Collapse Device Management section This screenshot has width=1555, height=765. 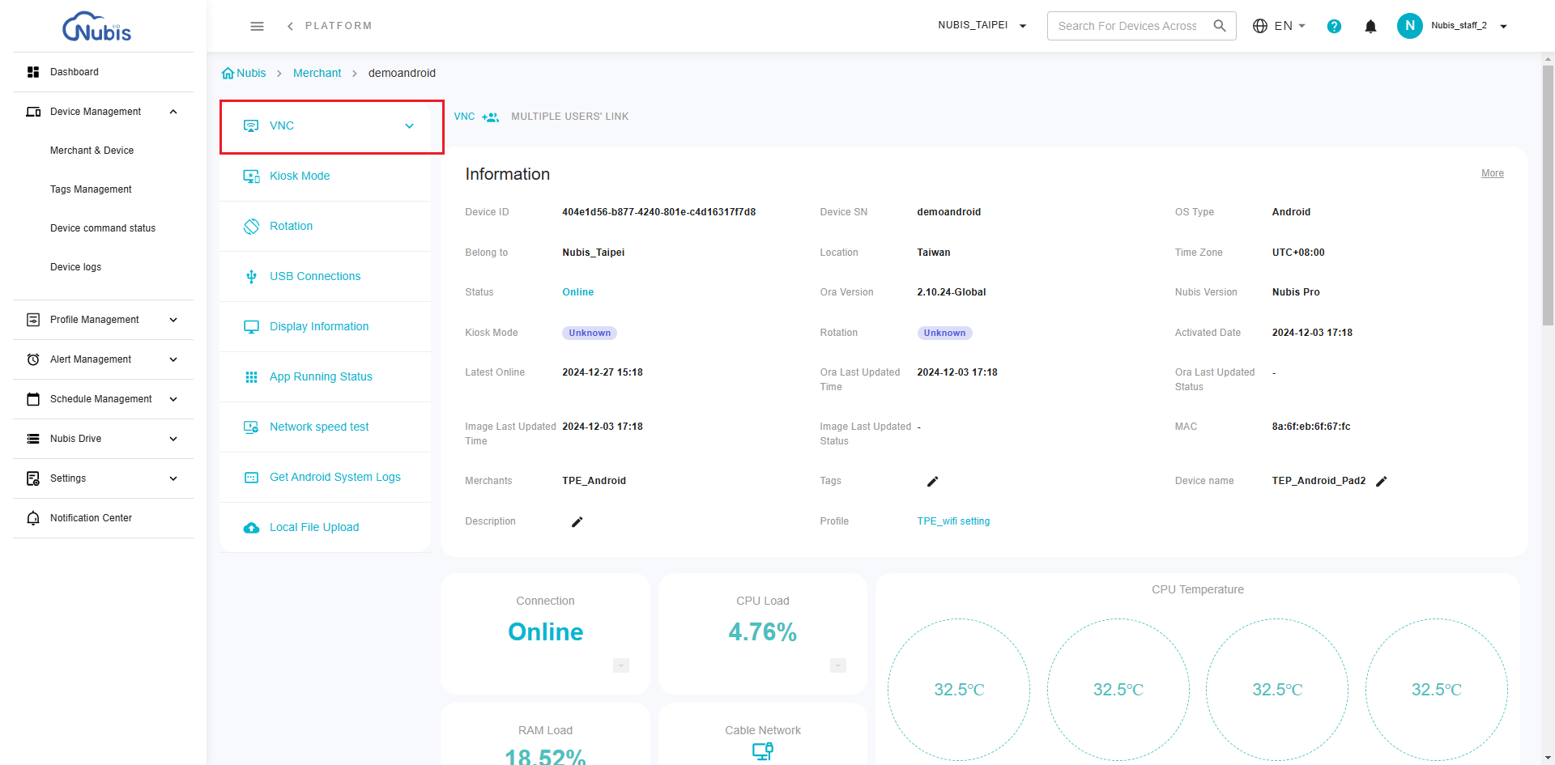173,112
